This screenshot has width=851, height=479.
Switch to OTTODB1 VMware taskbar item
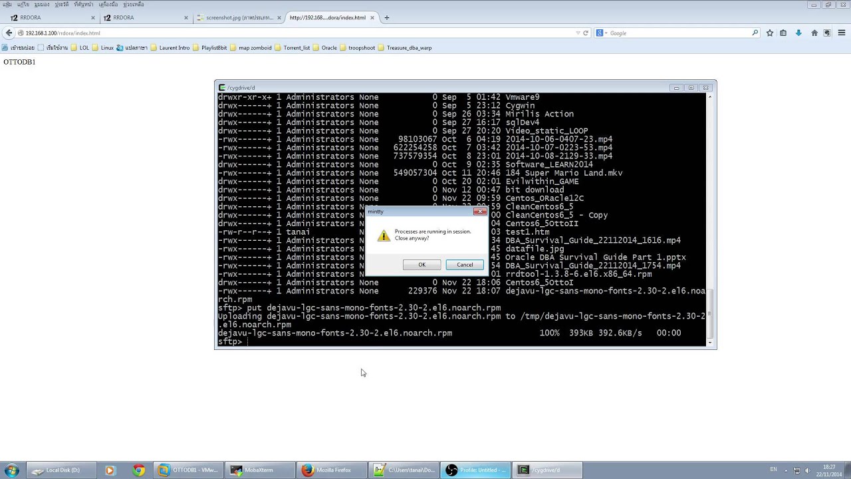(188, 470)
